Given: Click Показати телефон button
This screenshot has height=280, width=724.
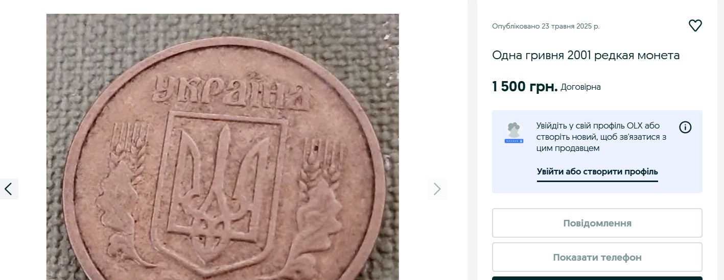Looking at the screenshot, I should pyautogui.click(x=597, y=258).
